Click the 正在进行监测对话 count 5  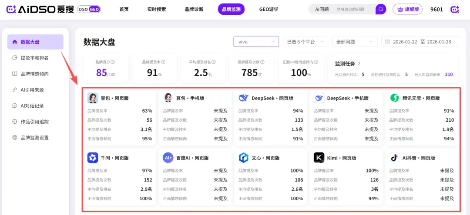tap(406, 74)
